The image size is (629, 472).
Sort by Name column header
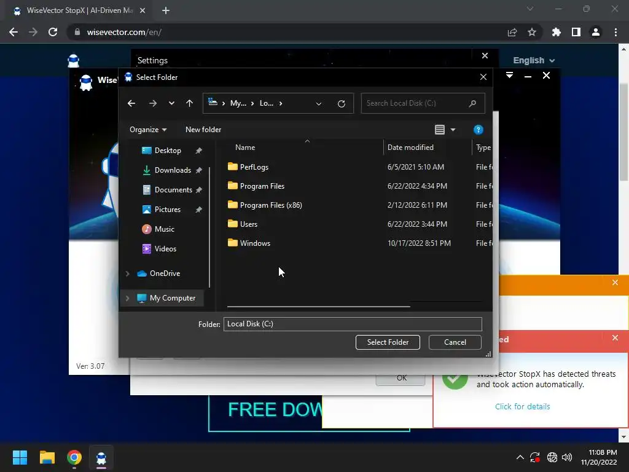(x=245, y=147)
